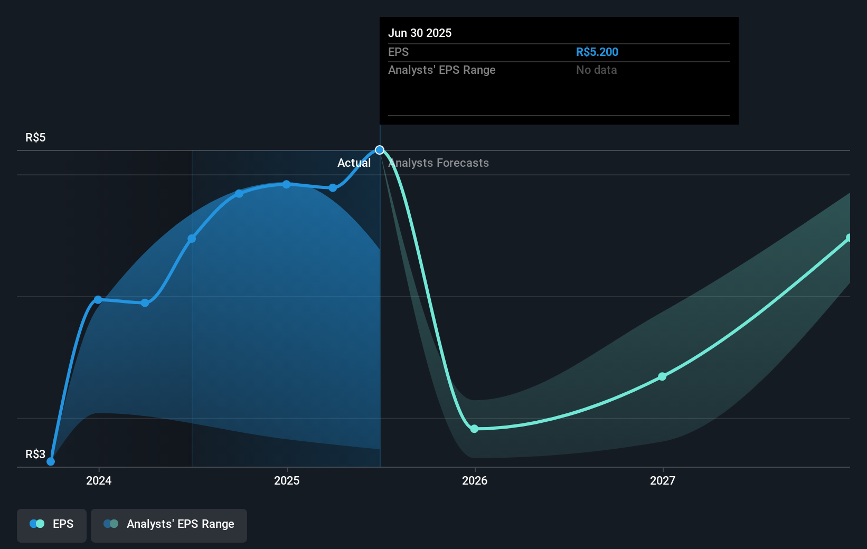Click the 'Analysts Forecasts' chart label
Viewport: 867px width, 549px height.
(x=439, y=163)
